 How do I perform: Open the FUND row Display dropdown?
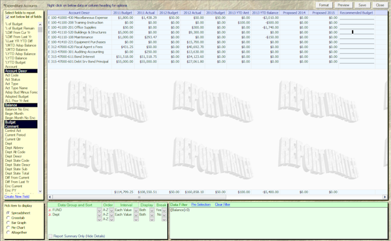click(x=152, y=210)
